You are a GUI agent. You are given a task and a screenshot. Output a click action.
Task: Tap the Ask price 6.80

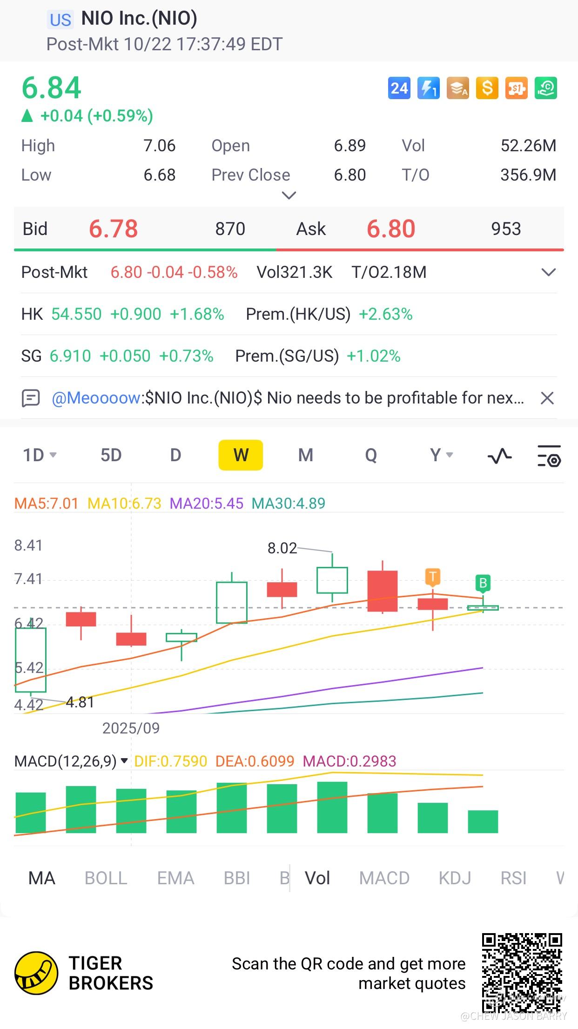click(x=391, y=229)
